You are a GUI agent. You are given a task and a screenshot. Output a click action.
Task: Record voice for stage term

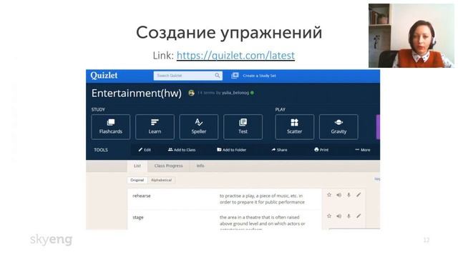pyautogui.click(x=349, y=216)
